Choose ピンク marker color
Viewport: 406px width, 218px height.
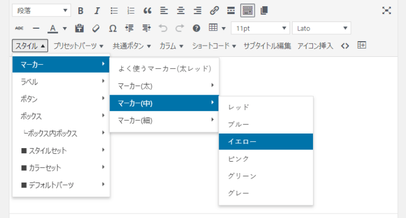pyautogui.click(x=266, y=159)
